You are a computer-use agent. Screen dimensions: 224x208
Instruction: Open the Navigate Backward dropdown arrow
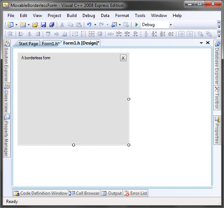click(x=120, y=25)
